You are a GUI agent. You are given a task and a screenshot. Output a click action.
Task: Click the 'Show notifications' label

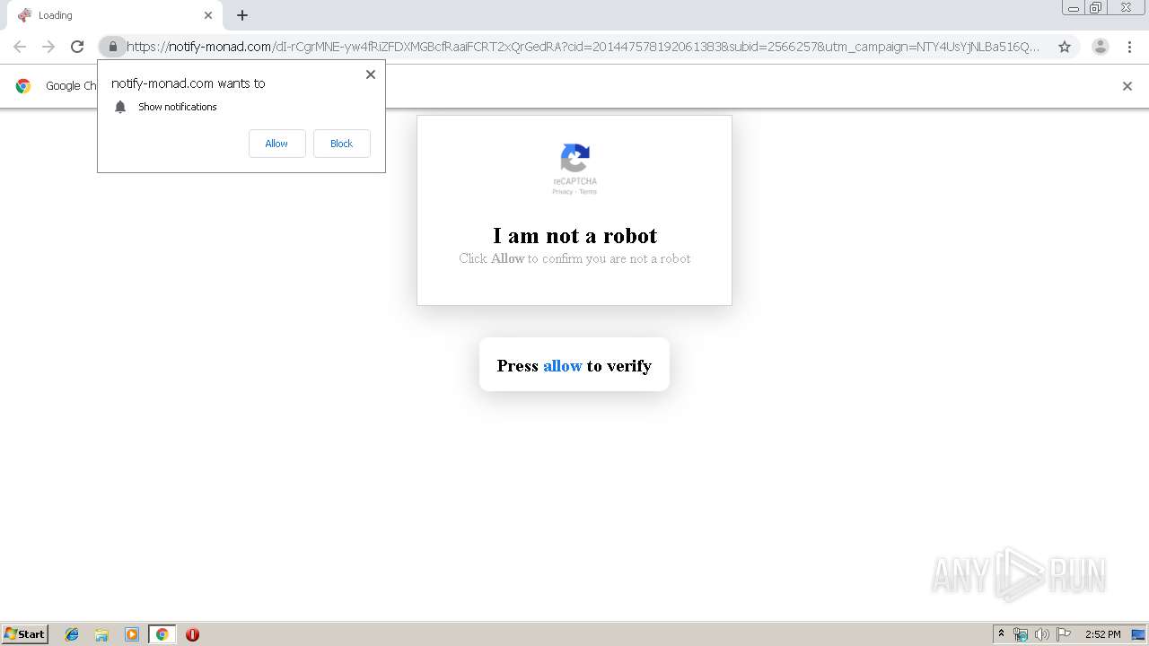[x=178, y=107]
